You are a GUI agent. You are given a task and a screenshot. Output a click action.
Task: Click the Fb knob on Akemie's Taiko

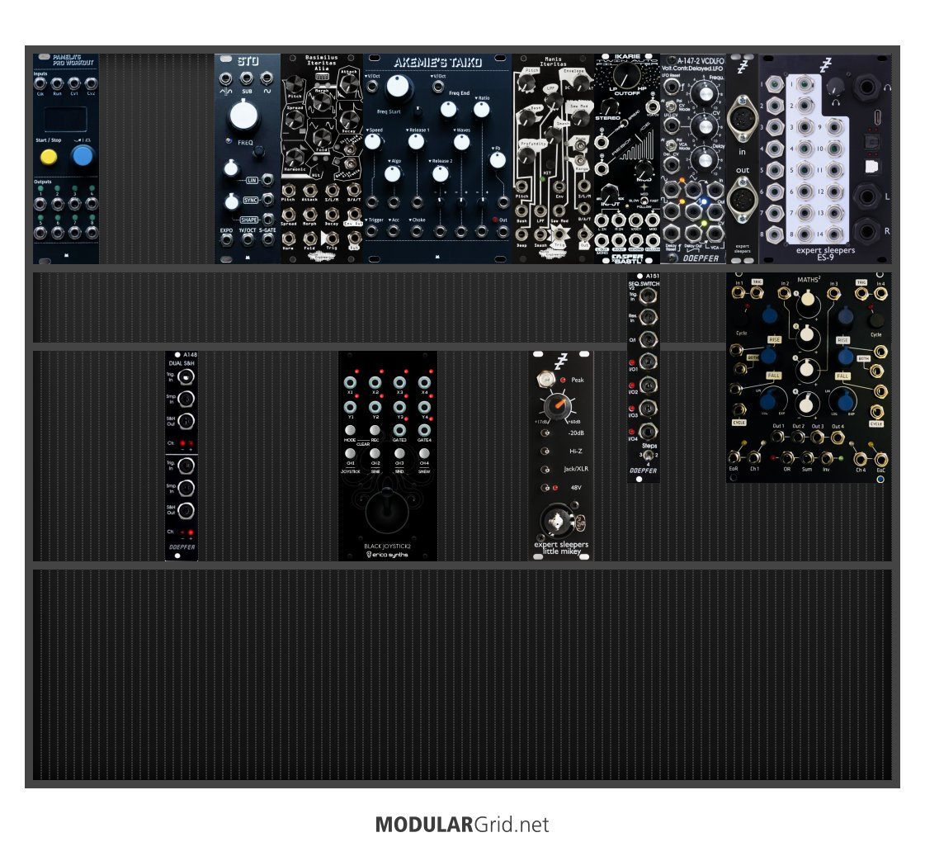(x=498, y=160)
